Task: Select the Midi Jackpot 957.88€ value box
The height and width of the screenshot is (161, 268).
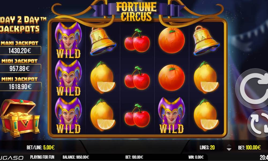Action: 20,68
